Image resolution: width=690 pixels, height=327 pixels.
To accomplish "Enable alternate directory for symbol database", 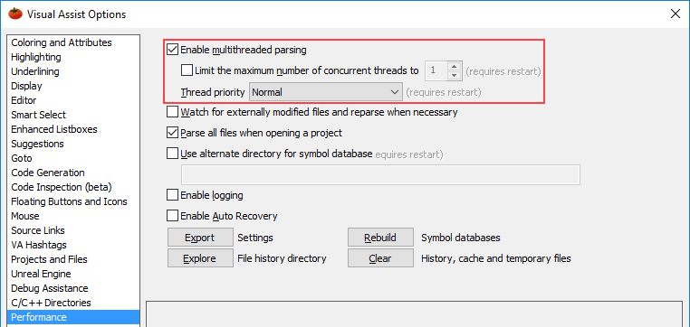I will click(x=172, y=154).
